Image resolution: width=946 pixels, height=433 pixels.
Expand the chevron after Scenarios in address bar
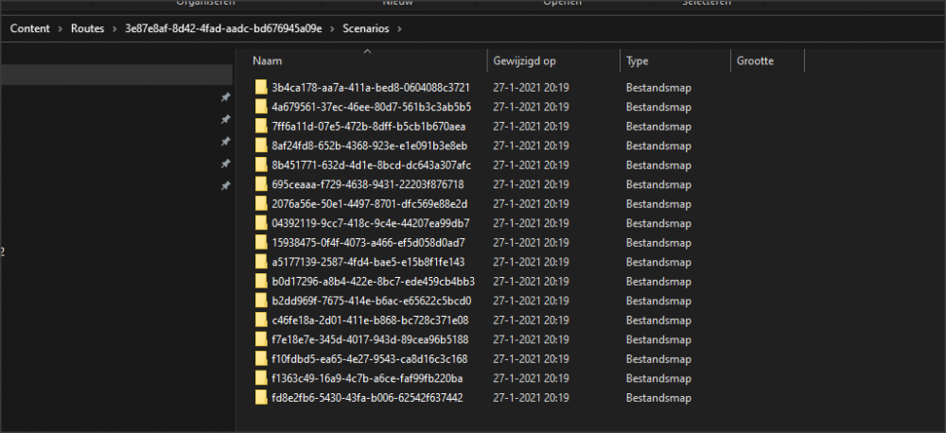[x=400, y=28]
